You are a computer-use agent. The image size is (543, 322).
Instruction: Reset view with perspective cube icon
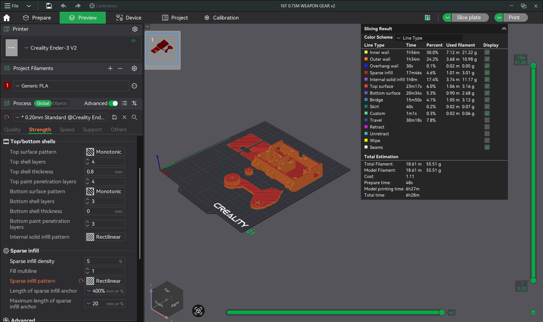click(x=198, y=311)
